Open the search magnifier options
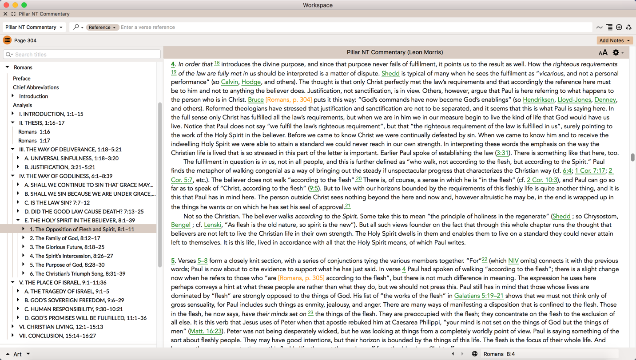The height and width of the screenshot is (360, 636). click(78, 27)
